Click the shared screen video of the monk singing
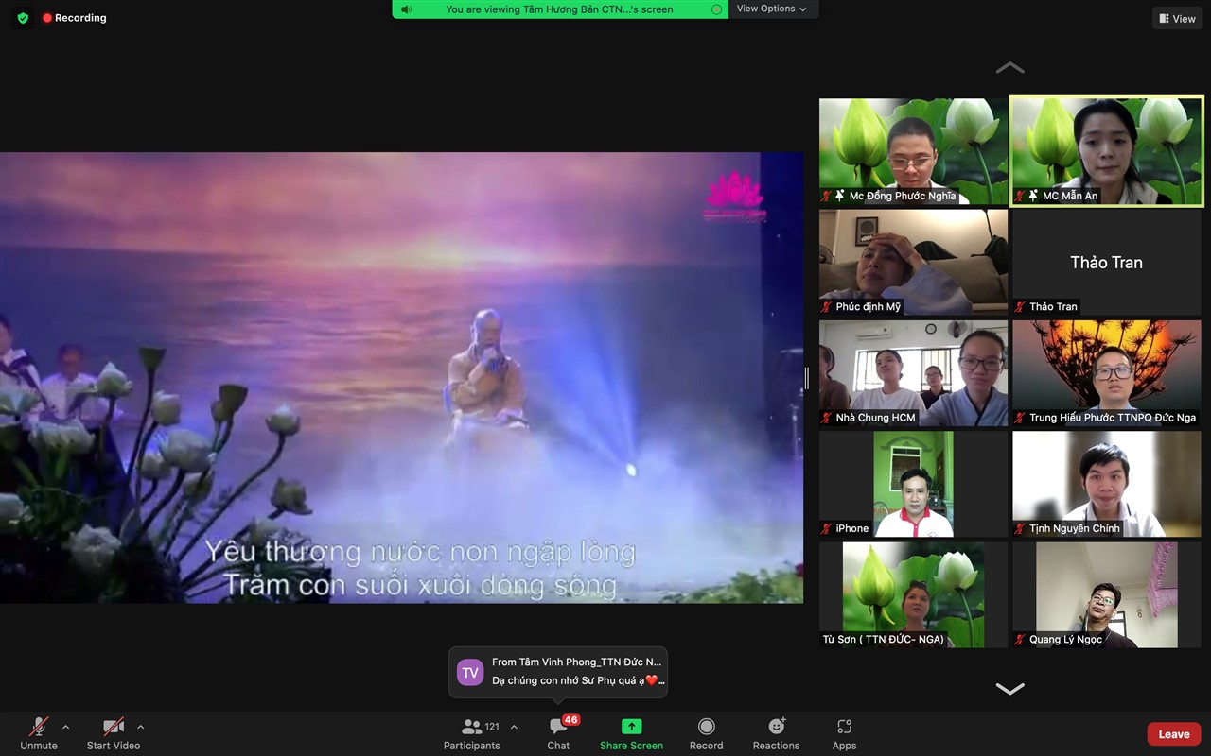The width and height of the screenshot is (1211, 756). click(401, 377)
